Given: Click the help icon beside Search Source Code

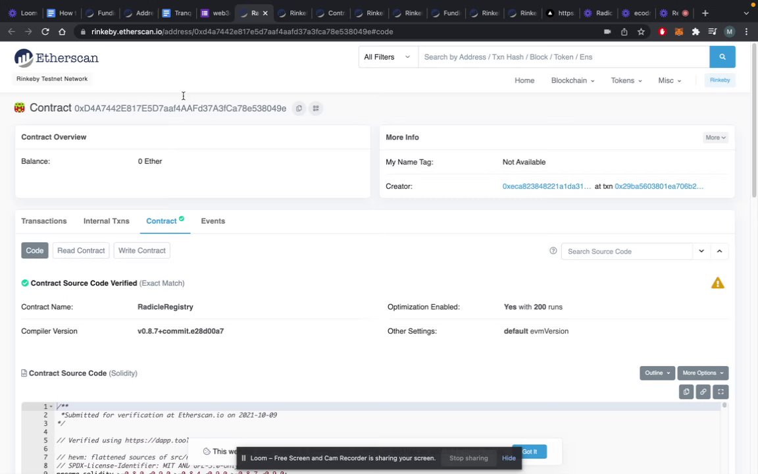Looking at the screenshot, I should 553,251.
